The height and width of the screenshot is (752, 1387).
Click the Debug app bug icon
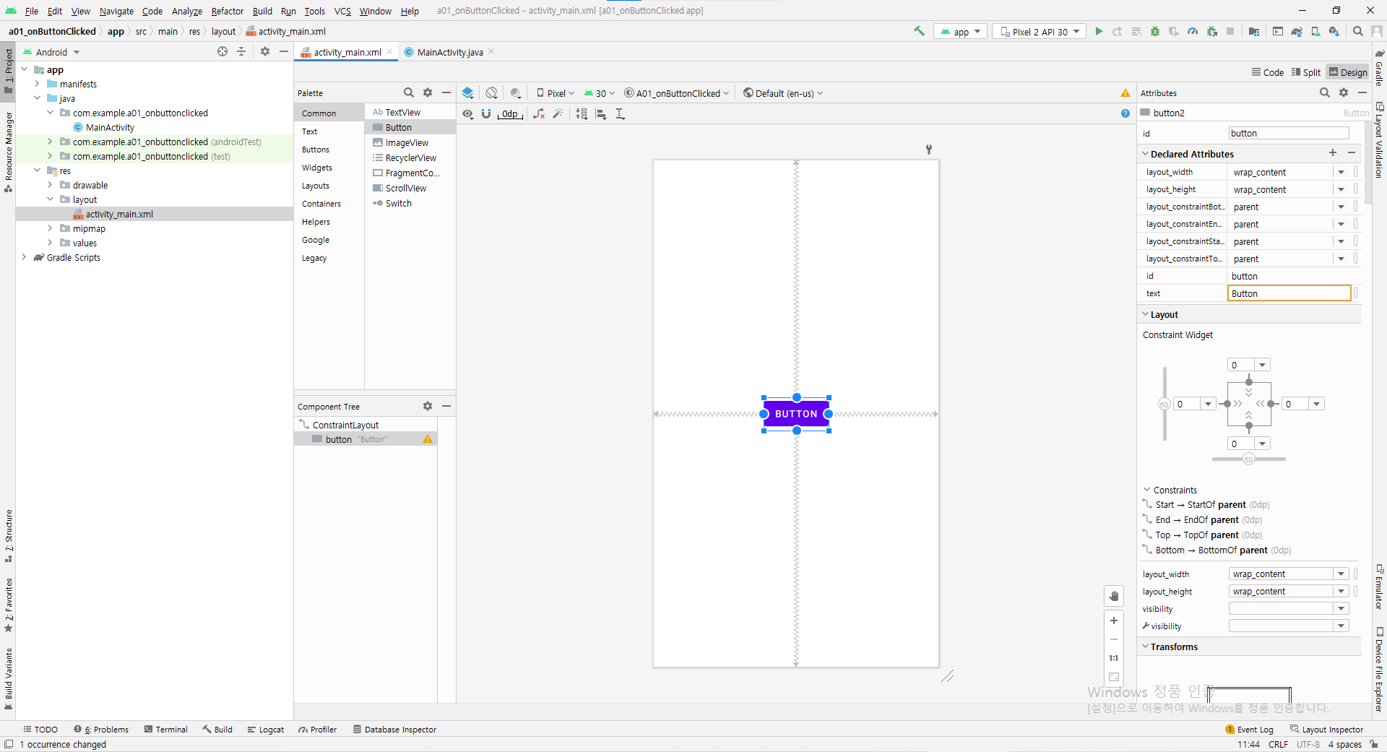[x=1155, y=31]
